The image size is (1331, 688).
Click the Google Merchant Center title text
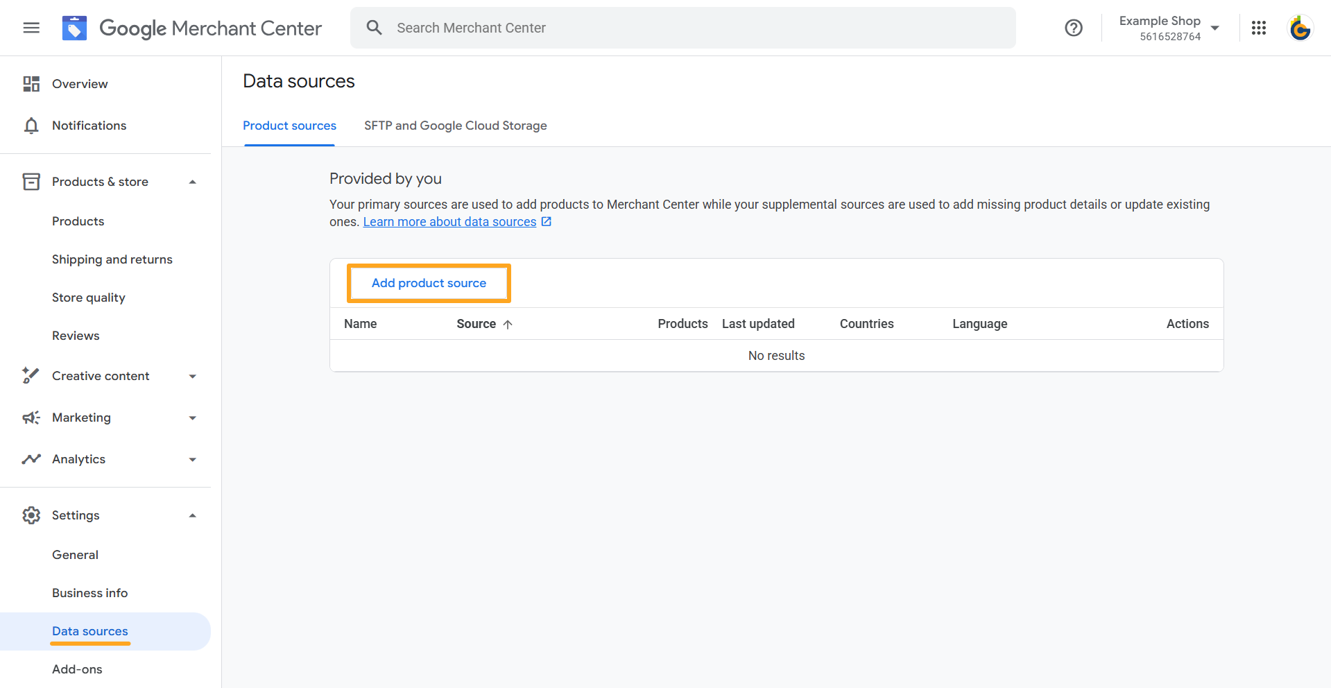point(211,28)
